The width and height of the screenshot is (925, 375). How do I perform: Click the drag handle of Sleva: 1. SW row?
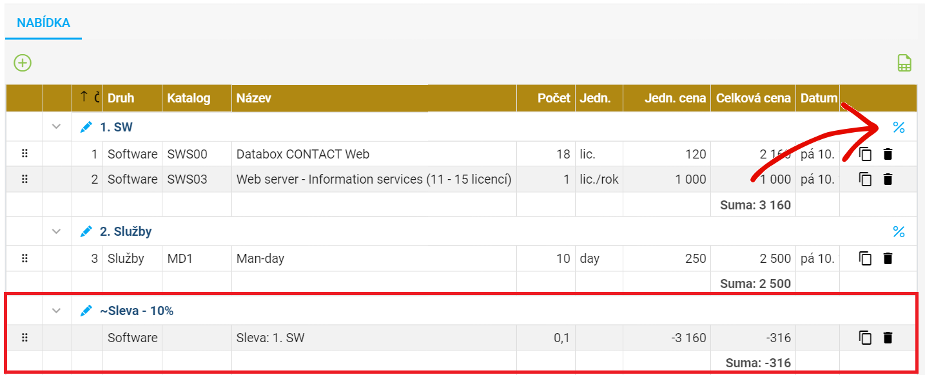point(24,337)
